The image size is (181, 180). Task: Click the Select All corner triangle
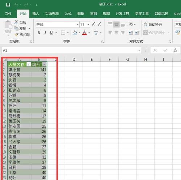5,60
